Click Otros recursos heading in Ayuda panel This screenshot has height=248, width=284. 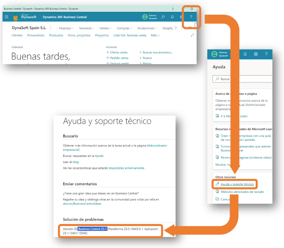click(226, 177)
